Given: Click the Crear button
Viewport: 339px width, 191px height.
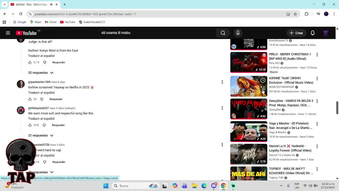Looking at the screenshot, I should (x=296, y=33).
